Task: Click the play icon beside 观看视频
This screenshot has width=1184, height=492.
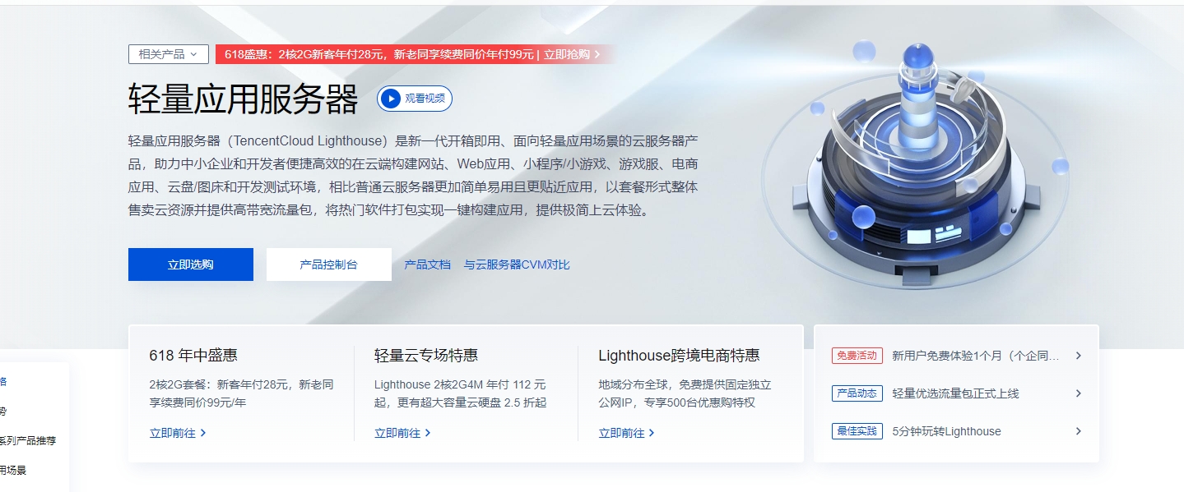Action: pyautogui.click(x=391, y=99)
